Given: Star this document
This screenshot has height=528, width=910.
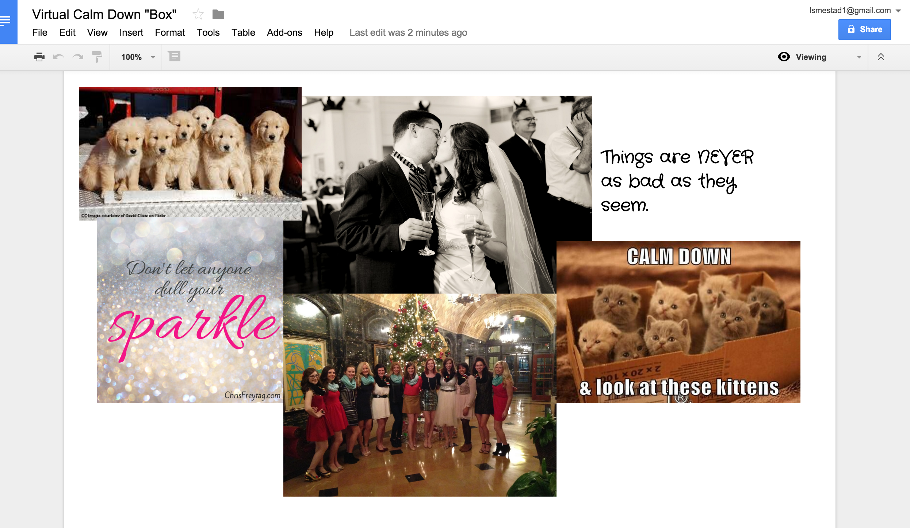Looking at the screenshot, I should point(198,15).
